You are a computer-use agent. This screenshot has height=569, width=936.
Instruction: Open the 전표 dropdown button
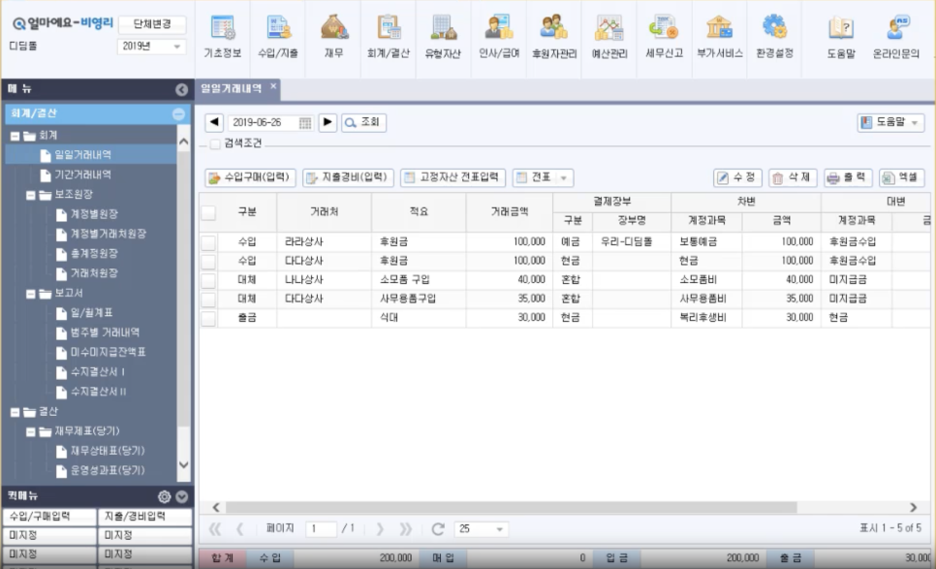pyautogui.click(x=544, y=177)
